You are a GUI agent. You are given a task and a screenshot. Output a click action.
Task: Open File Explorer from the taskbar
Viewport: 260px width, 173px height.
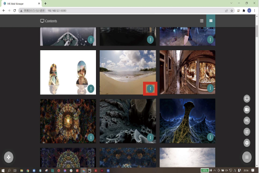click(x=21, y=171)
